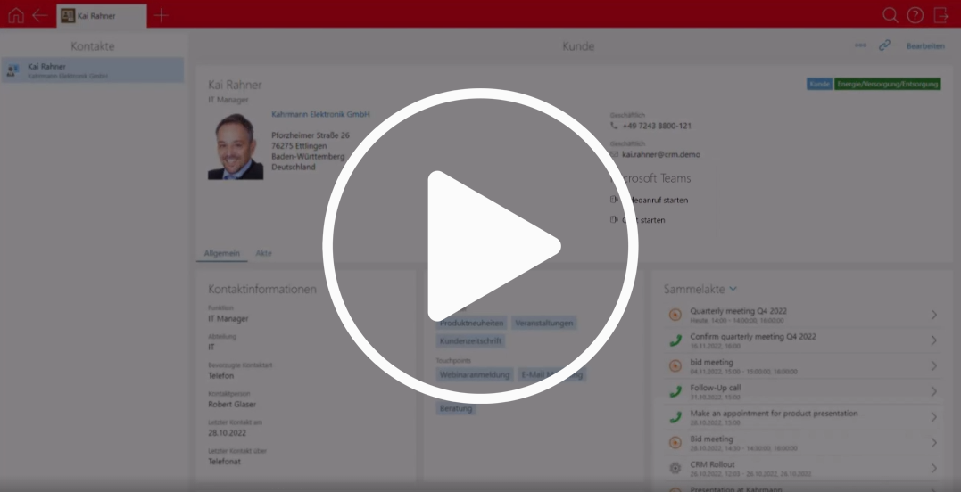Switch to the Akte tab
The height and width of the screenshot is (492, 961).
[x=263, y=253]
